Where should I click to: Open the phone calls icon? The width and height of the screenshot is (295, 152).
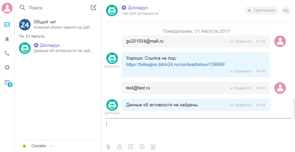tap(7, 53)
